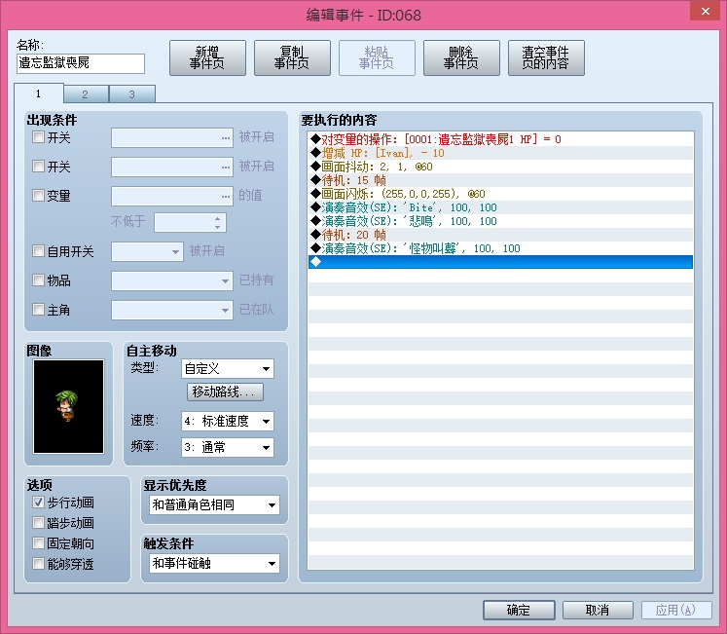This screenshot has width=727, height=634.
Task: Open the 频率 dropdown showing 通常
Action: click(228, 447)
